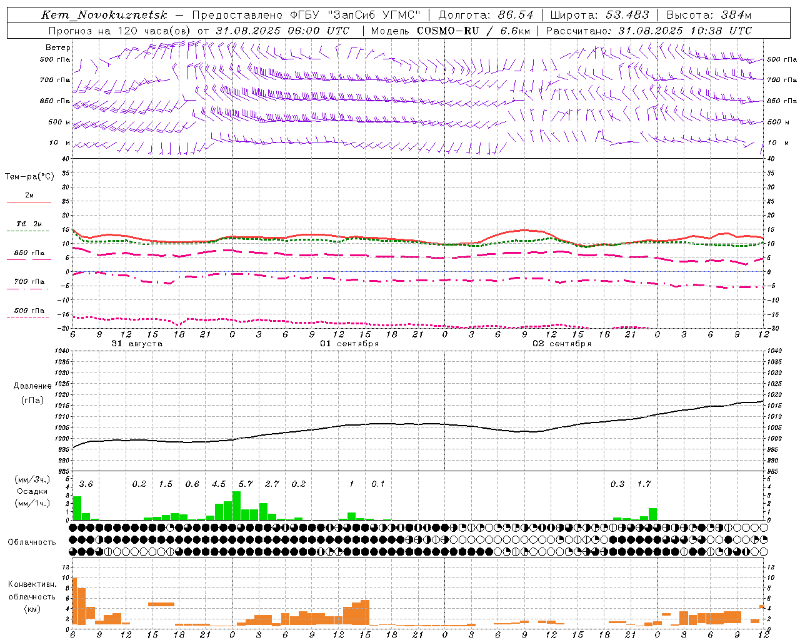Click the Тем-ра(°C) axis title
The width and height of the screenshot is (800, 640).
29,177
